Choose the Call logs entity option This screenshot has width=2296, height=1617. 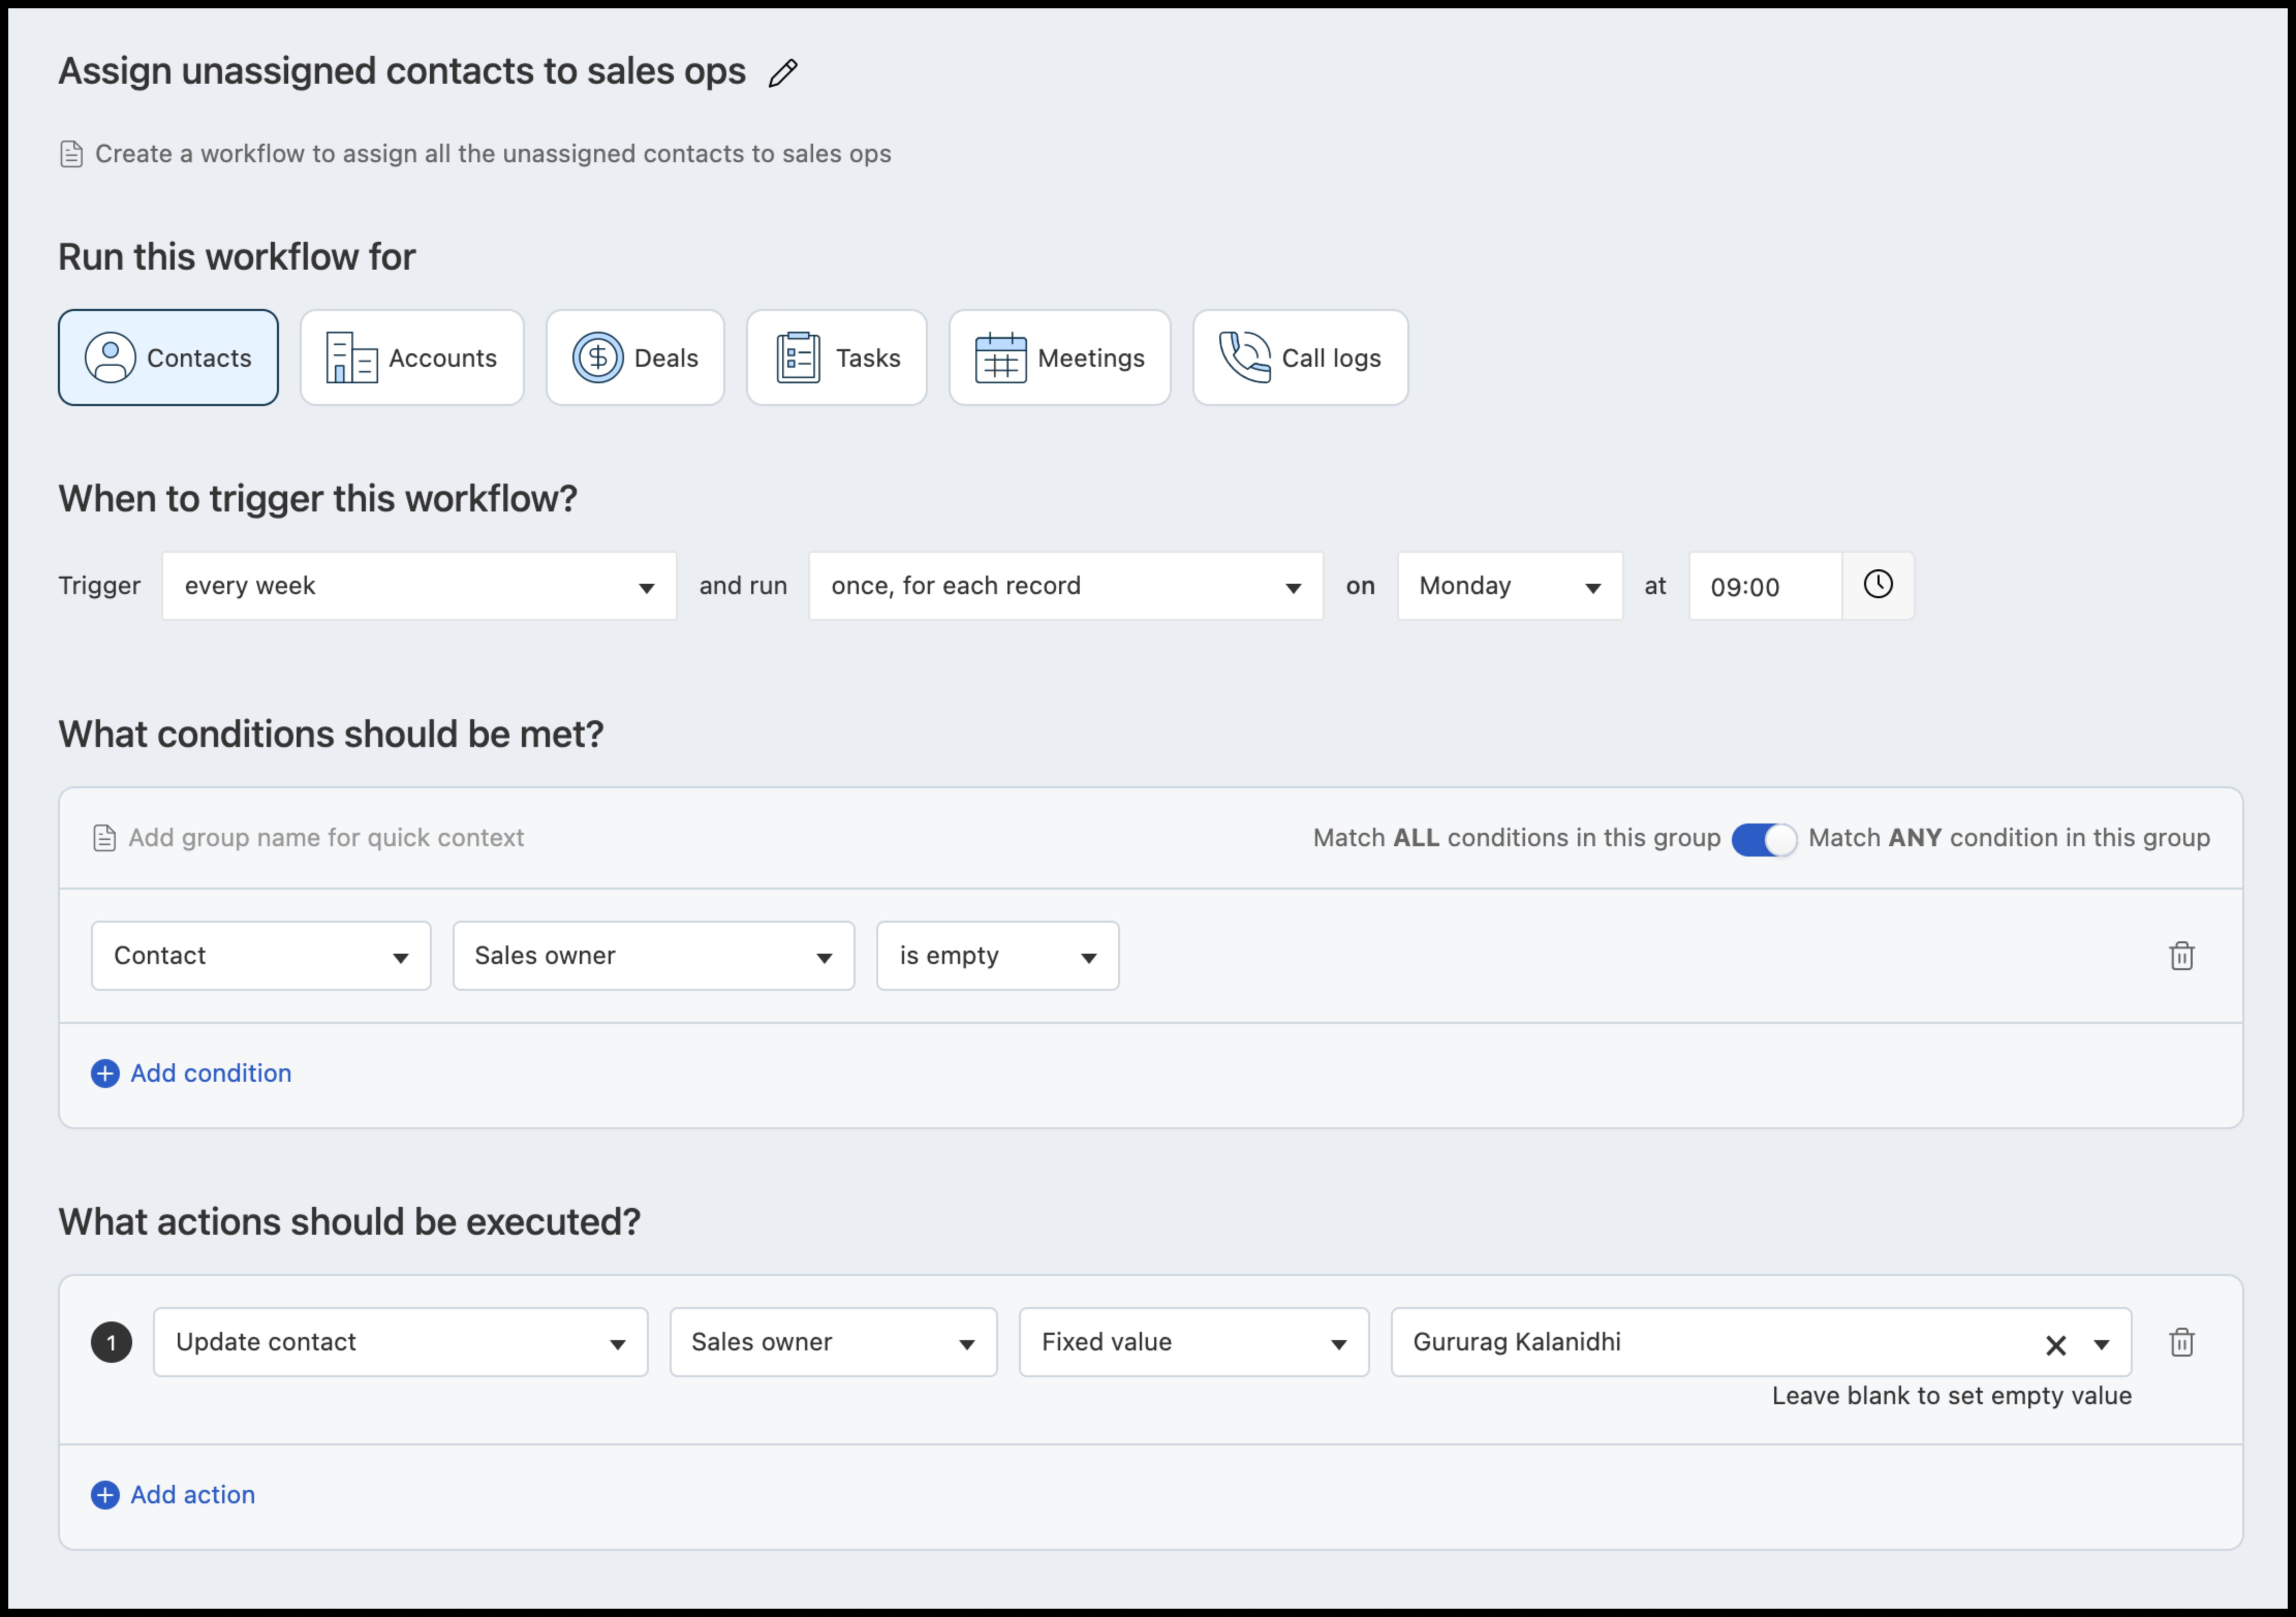1300,357
